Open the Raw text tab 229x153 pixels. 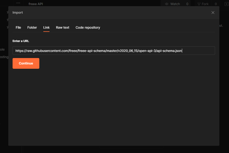coord(63,28)
